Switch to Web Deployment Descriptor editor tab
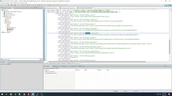 pos(68,8)
